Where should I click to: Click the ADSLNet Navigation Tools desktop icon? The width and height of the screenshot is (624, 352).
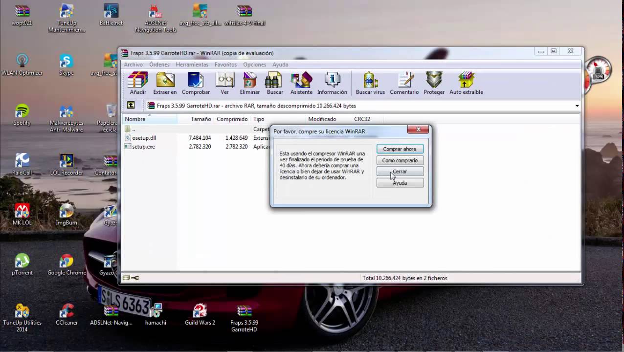pyautogui.click(x=156, y=18)
